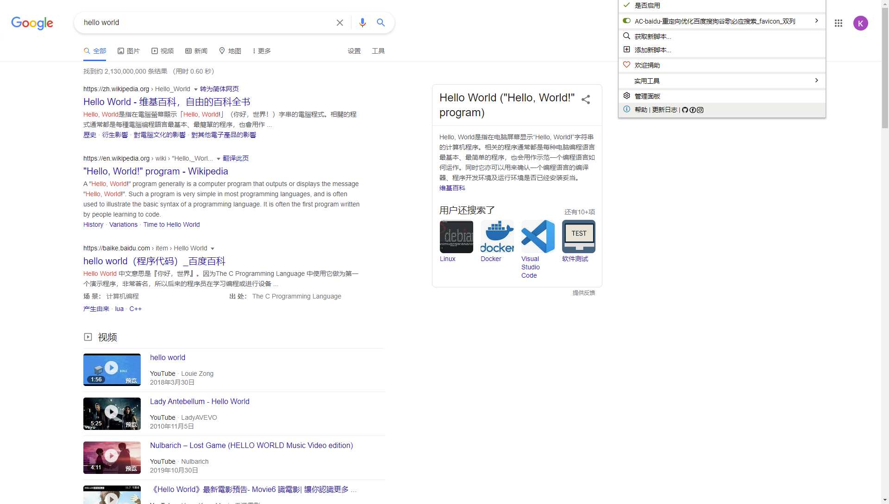Image resolution: width=889 pixels, height=504 pixels.
Task: Open hello world 百度百科 result link
Action: [x=154, y=261]
